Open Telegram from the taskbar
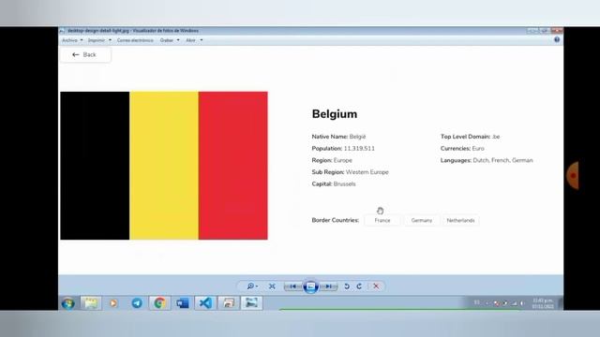Screen dimensions: 600x337 (137, 303)
